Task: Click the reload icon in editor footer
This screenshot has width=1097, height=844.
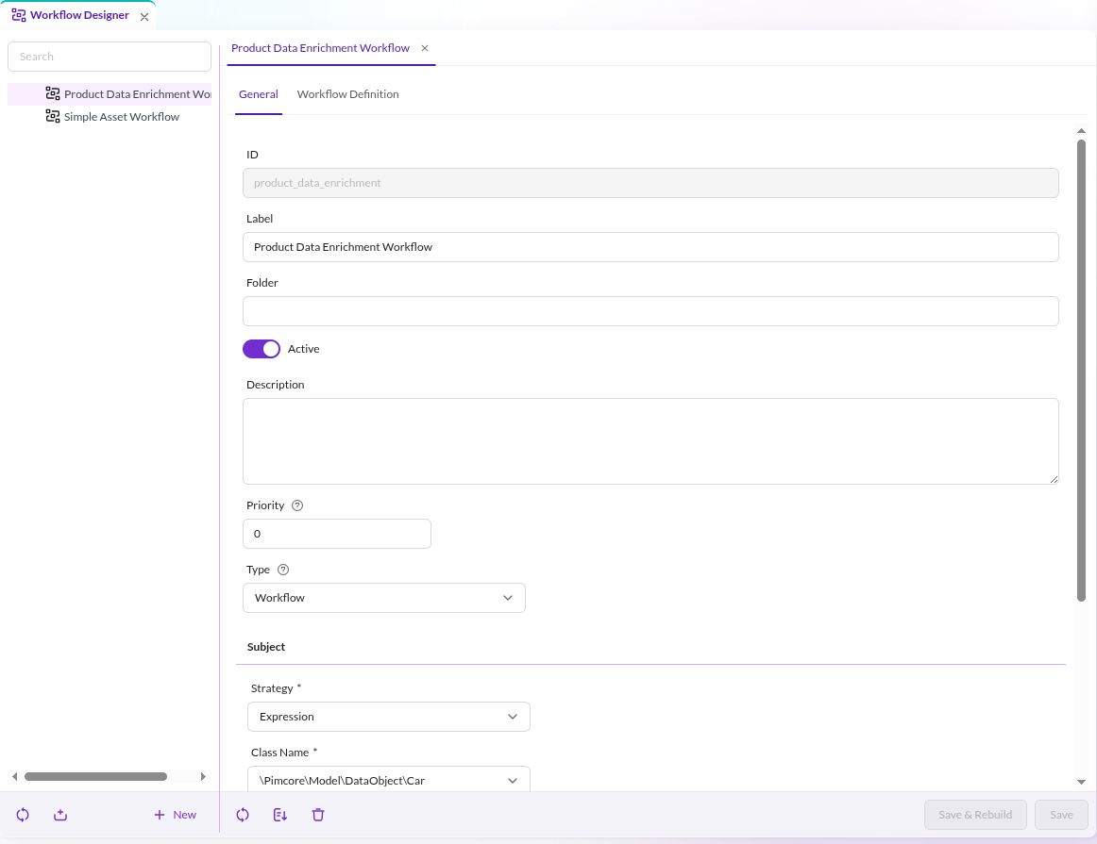Action: point(243,815)
